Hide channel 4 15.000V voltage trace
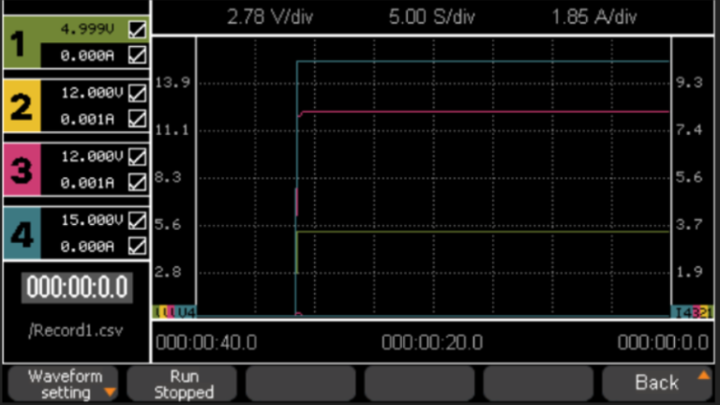The width and height of the screenshot is (720, 405). (138, 221)
